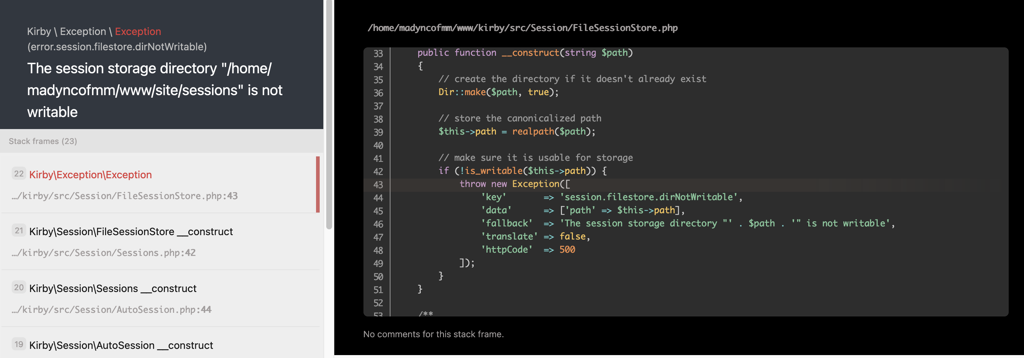Click the frame number badge 22

point(19,174)
